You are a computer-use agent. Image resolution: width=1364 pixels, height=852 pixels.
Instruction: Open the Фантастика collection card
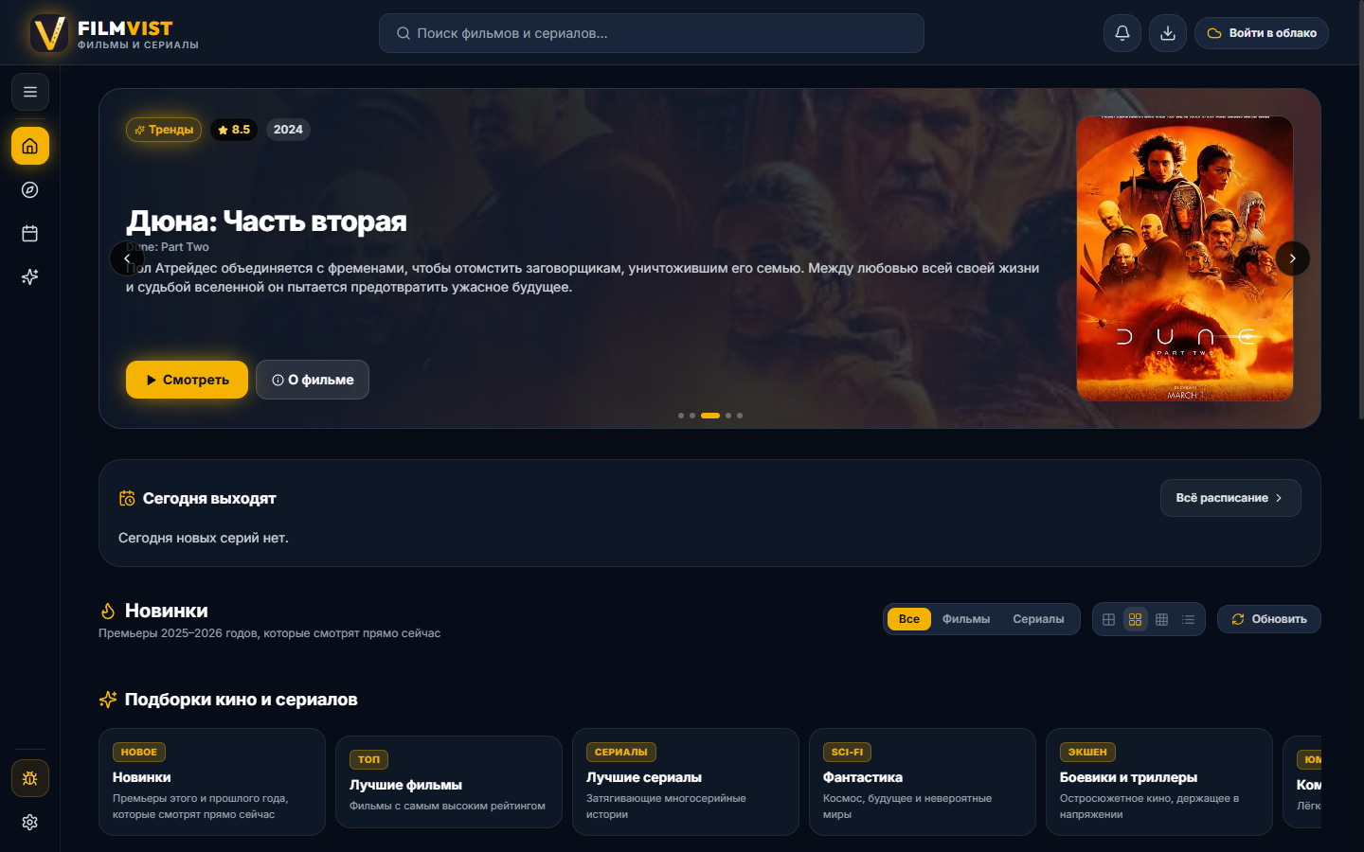tap(923, 782)
